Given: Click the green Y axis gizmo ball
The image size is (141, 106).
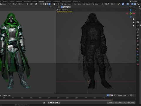Looking at the screenshot, I should 130,14.
